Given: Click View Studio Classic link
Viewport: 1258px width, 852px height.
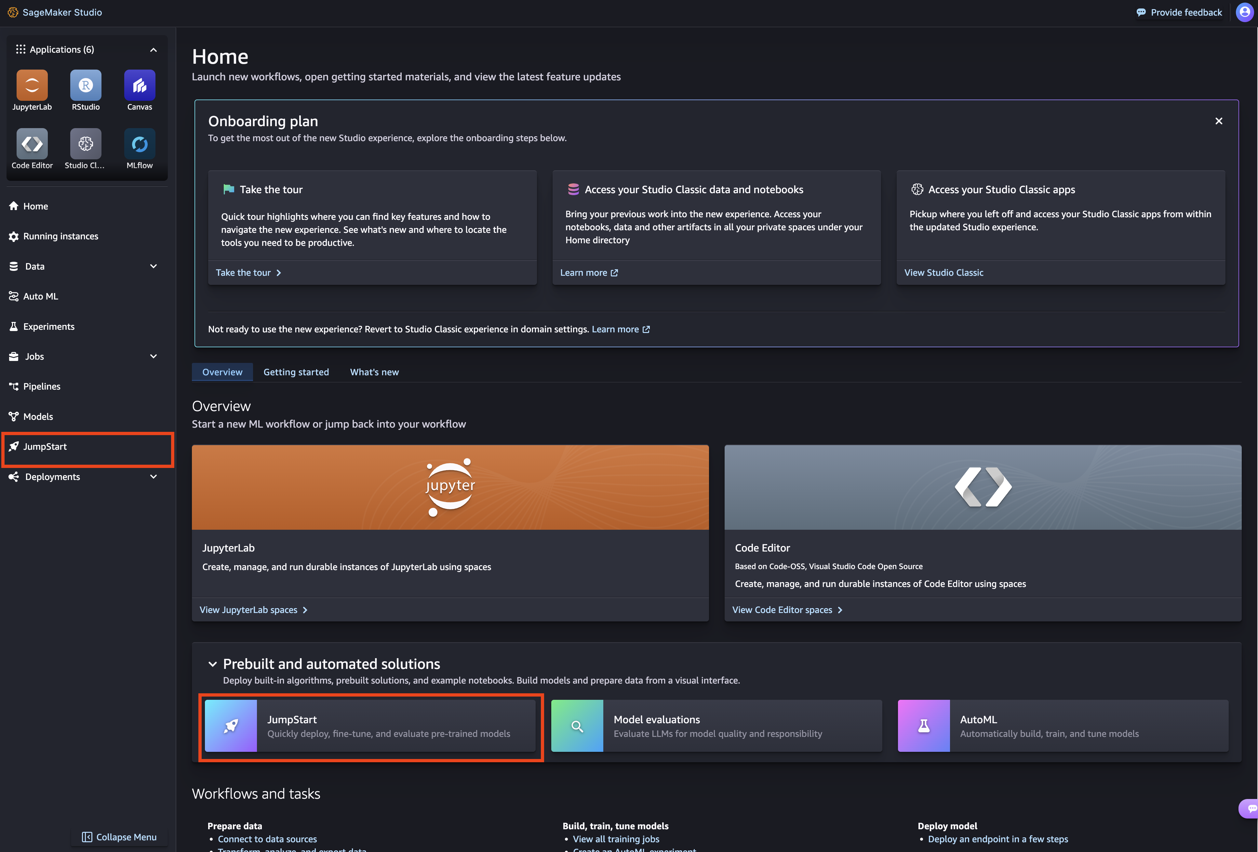Looking at the screenshot, I should click(x=943, y=273).
